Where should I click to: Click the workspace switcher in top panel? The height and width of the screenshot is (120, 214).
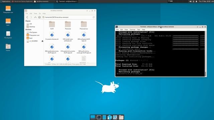pyautogui.click(x=170, y=1)
